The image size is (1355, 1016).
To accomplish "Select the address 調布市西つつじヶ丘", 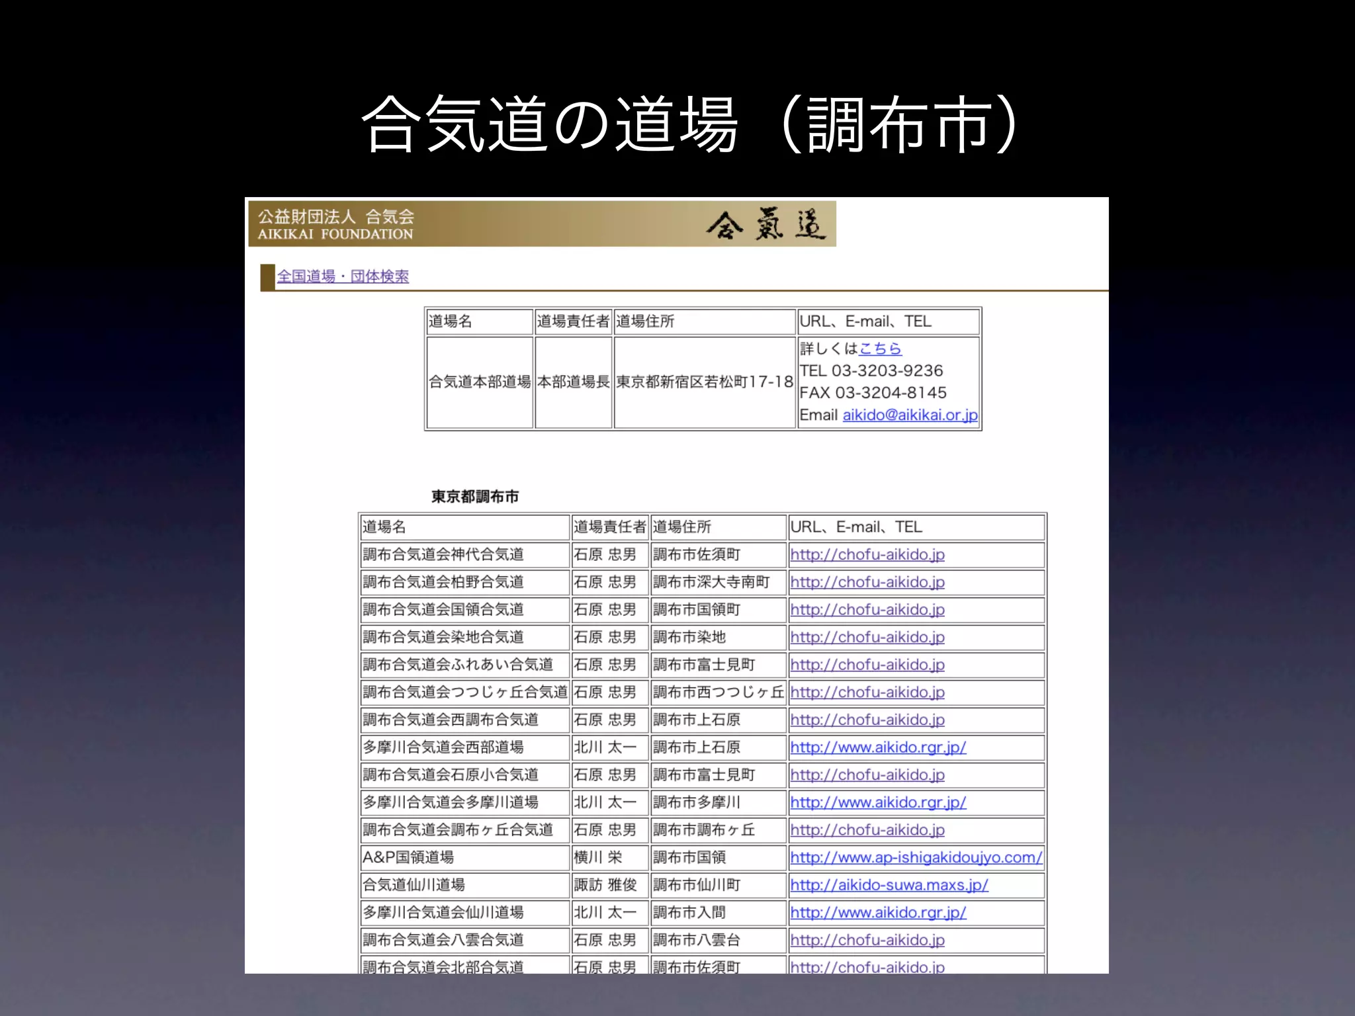I will [719, 693].
